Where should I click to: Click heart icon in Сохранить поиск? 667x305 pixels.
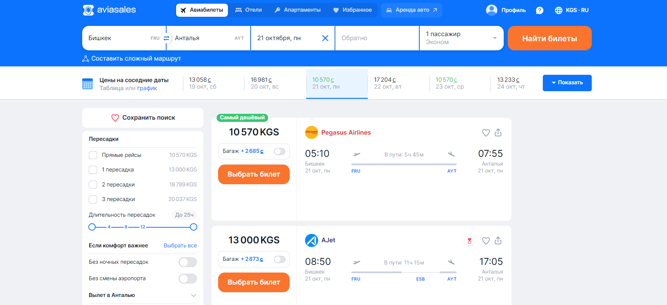115,118
